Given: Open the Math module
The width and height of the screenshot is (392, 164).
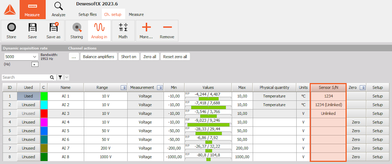Looking at the screenshot, I should 123,31.
